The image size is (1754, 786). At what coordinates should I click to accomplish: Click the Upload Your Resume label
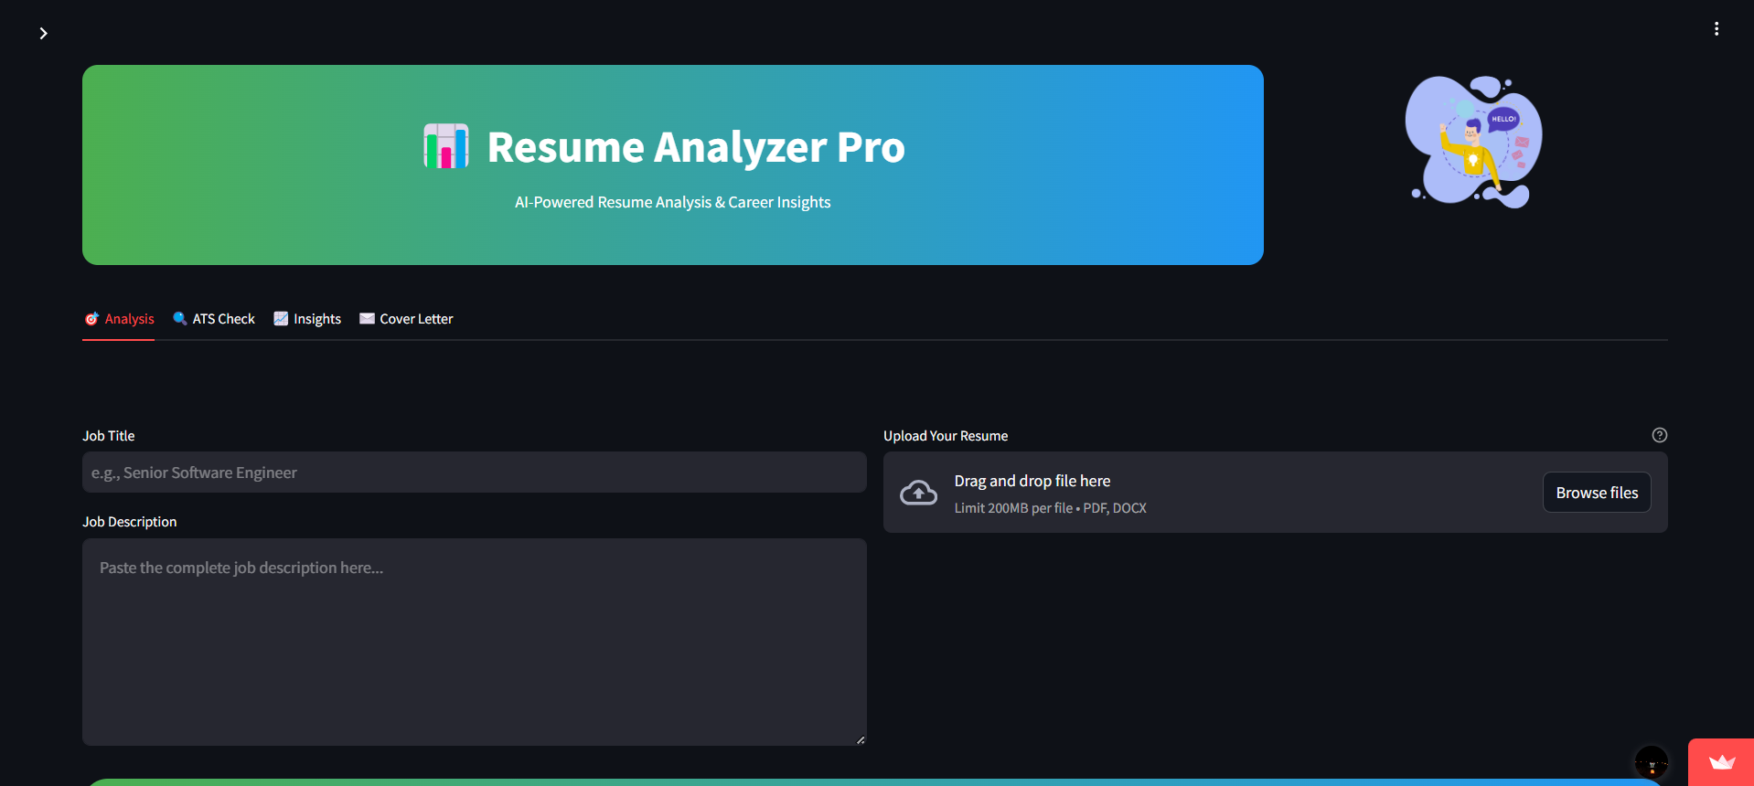[x=946, y=436]
